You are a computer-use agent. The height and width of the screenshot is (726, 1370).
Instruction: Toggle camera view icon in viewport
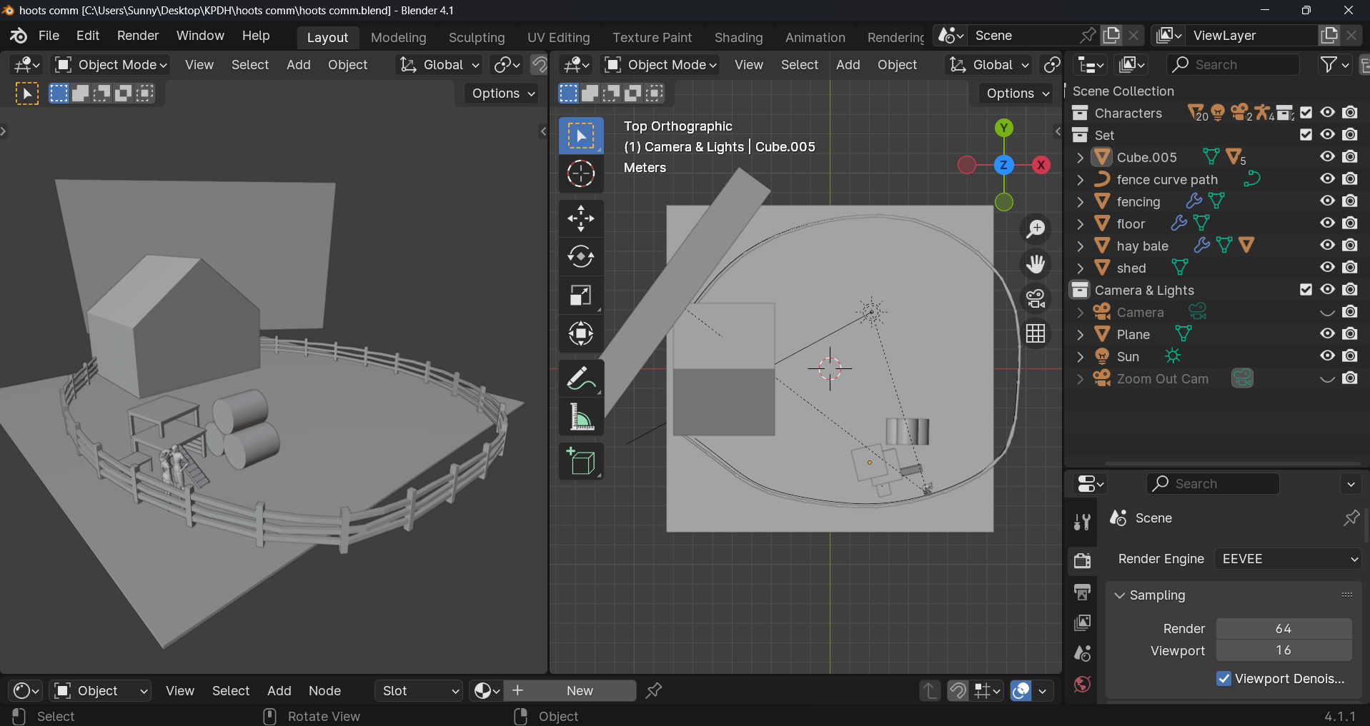(x=1036, y=298)
